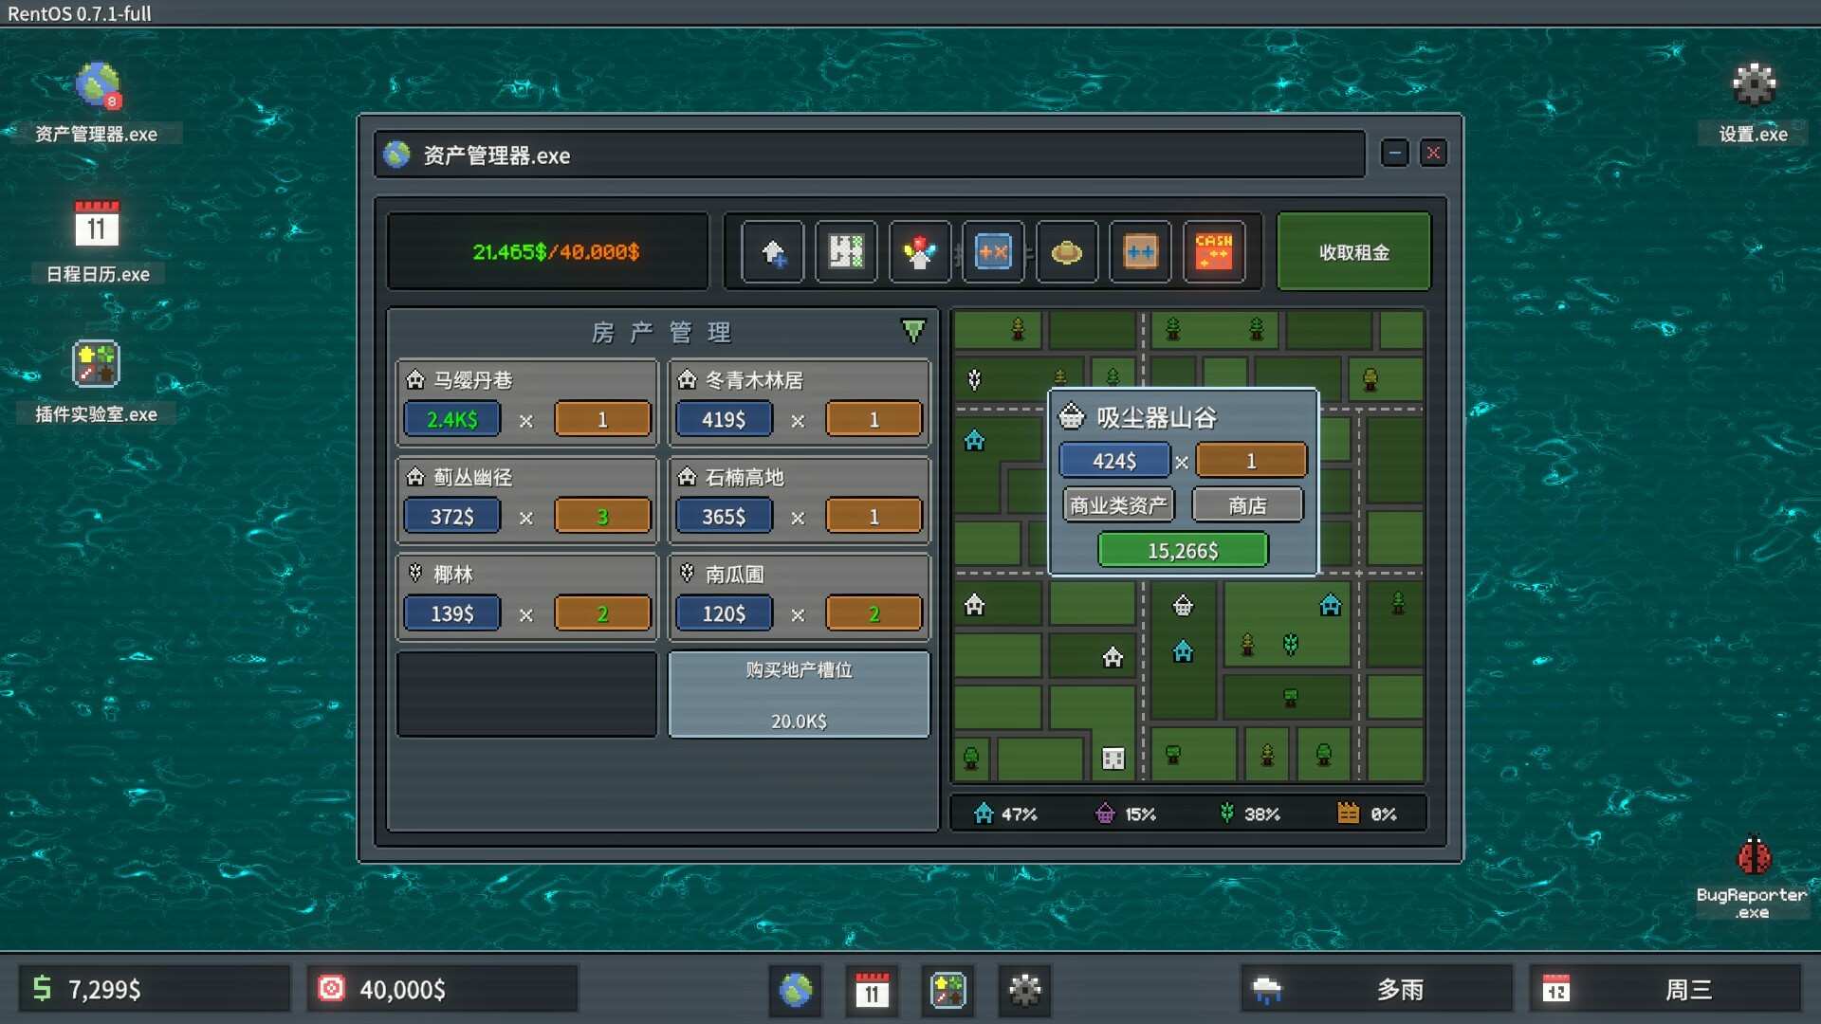Toggle the residential 47% filter icon
The width and height of the screenshot is (1821, 1024).
click(984, 814)
